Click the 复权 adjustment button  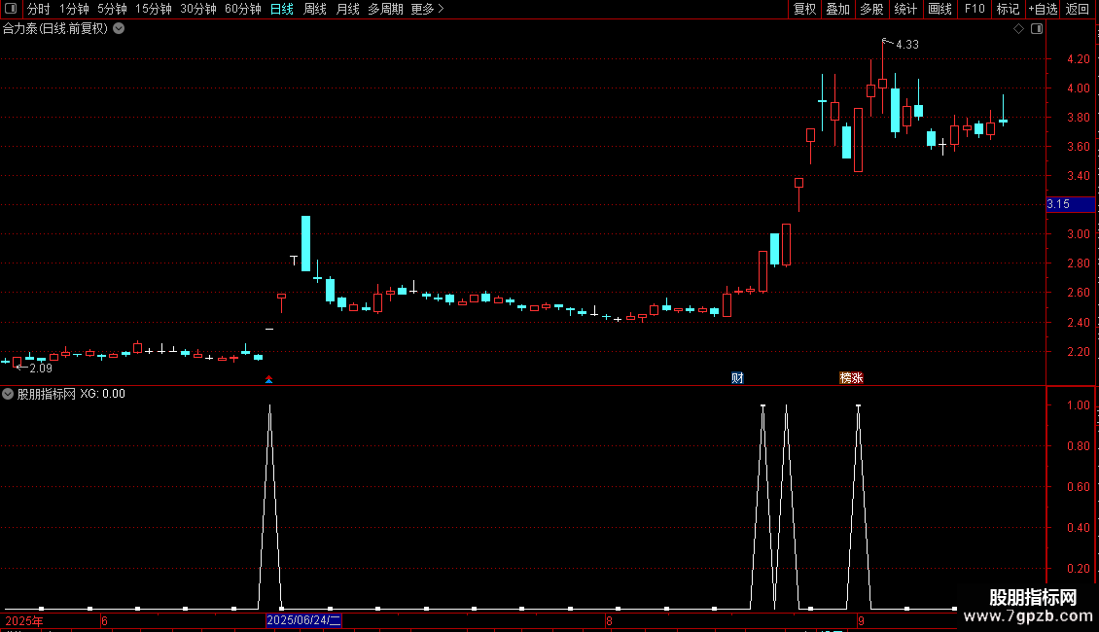804,9
